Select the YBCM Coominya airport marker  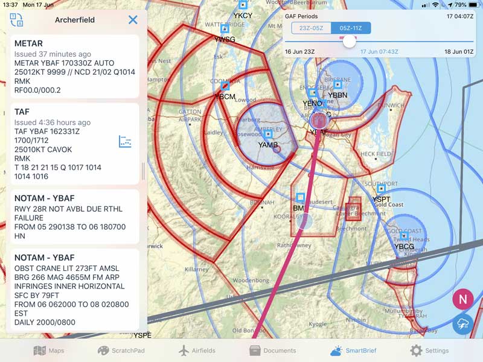[225, 86]
